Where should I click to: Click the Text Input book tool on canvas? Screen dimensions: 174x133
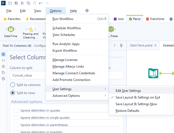[153, 73]
